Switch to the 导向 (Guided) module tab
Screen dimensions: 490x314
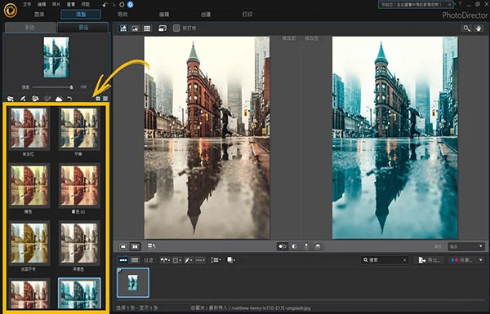[x=122, y=15]
